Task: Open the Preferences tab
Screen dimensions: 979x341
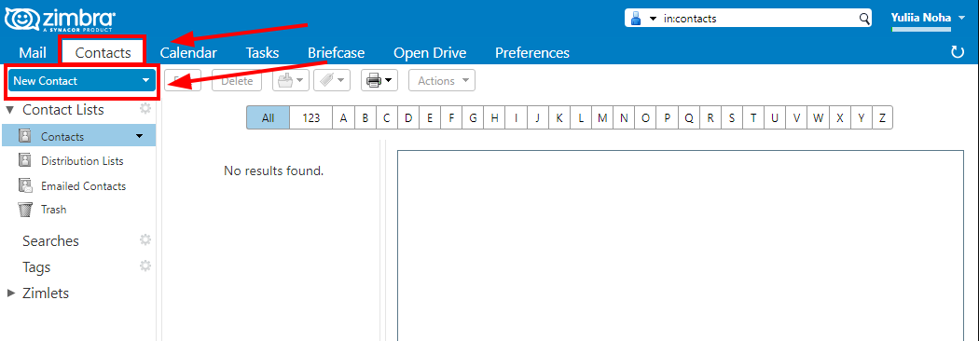Action: click(x=532, y=53)
